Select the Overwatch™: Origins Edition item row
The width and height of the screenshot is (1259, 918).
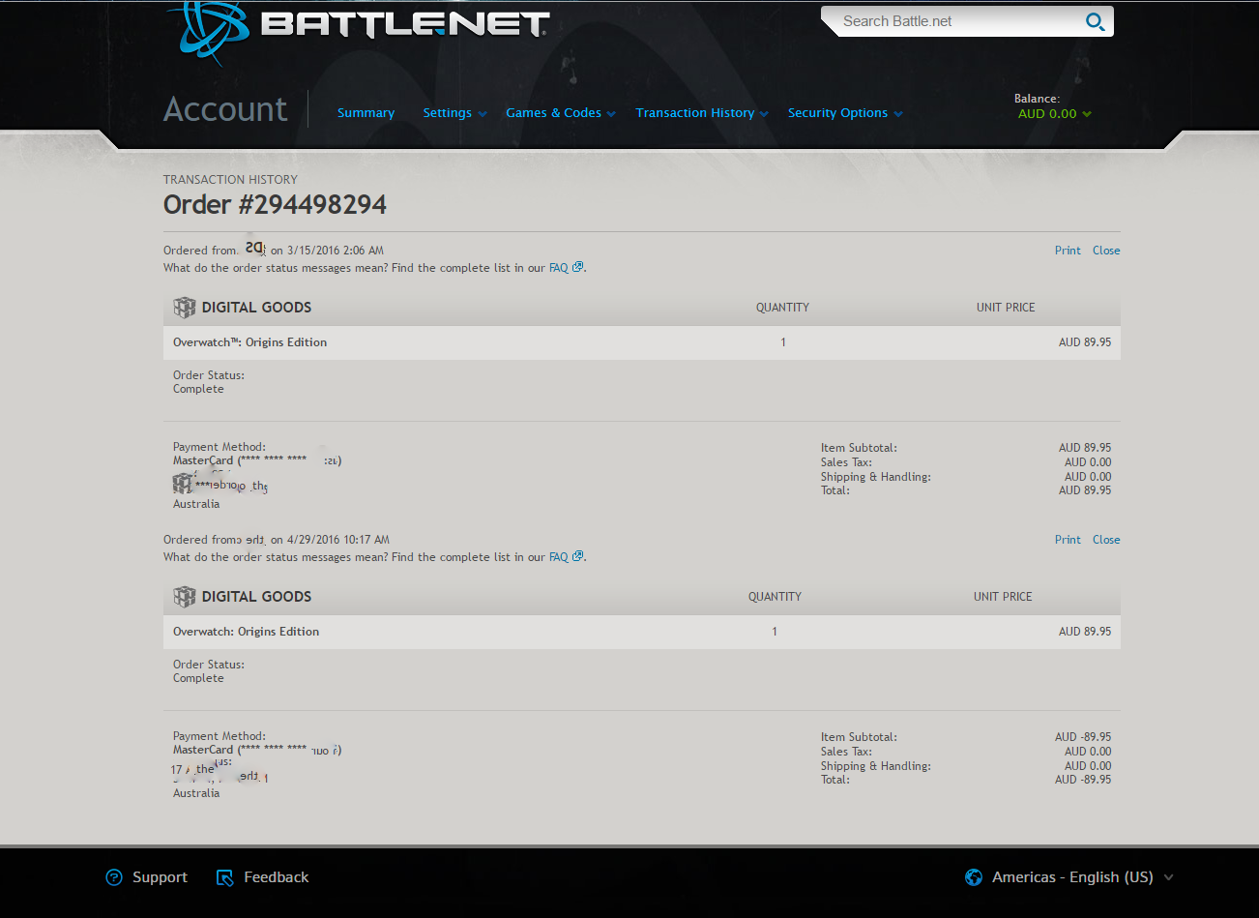[x=642, y=342]
